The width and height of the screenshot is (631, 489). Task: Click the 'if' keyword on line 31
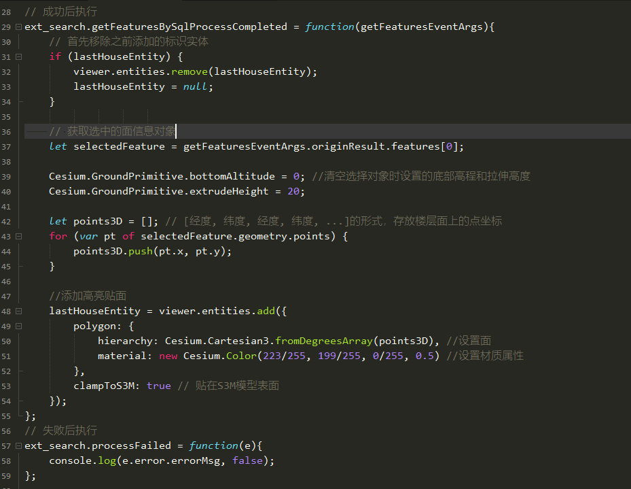[55, 57]
